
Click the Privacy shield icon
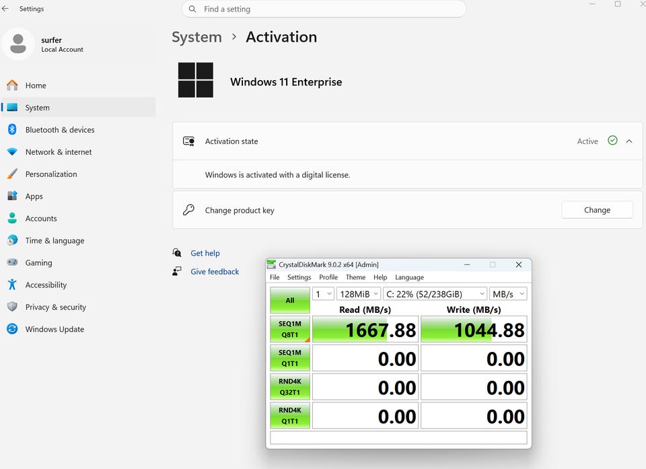point(12,307)
